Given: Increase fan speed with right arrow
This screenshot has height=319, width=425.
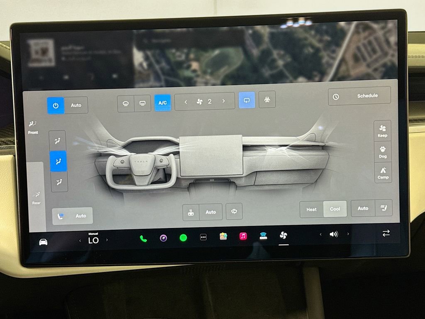Looking at the screenshot, I should [224, 101].
